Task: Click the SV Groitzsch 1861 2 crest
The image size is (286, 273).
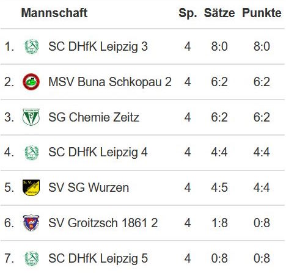Action: (31, 223)
